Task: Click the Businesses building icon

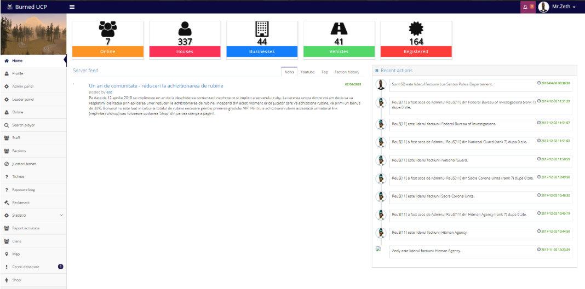Action: [262, 28]
